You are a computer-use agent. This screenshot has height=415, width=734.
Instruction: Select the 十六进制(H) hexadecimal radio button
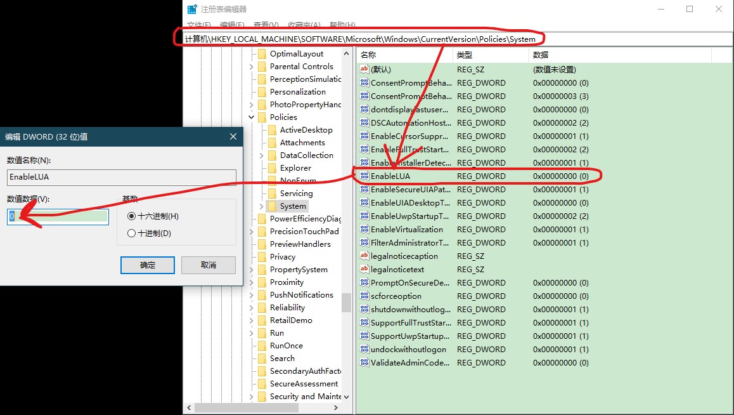point(132,216)
